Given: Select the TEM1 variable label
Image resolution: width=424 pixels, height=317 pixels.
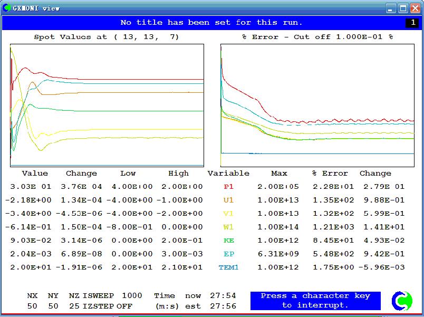Looking at the screenshot, I should point(228,267).
